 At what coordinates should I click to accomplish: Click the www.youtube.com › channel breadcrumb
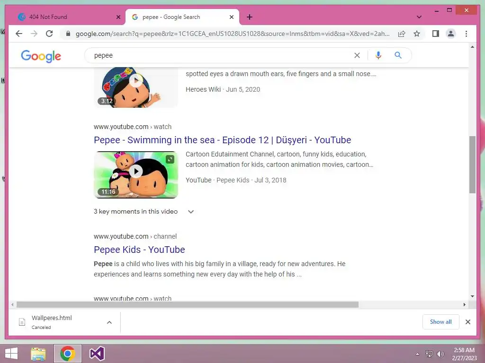135,236
